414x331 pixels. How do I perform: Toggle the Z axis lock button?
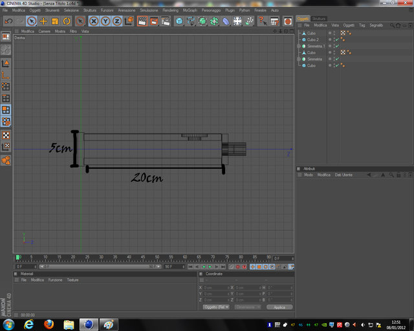[x=117, y=21]
